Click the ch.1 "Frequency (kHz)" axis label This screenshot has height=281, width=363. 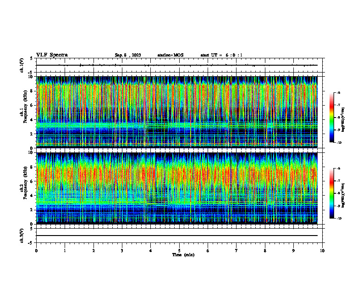pyautogui.click(x=26, y=107)
